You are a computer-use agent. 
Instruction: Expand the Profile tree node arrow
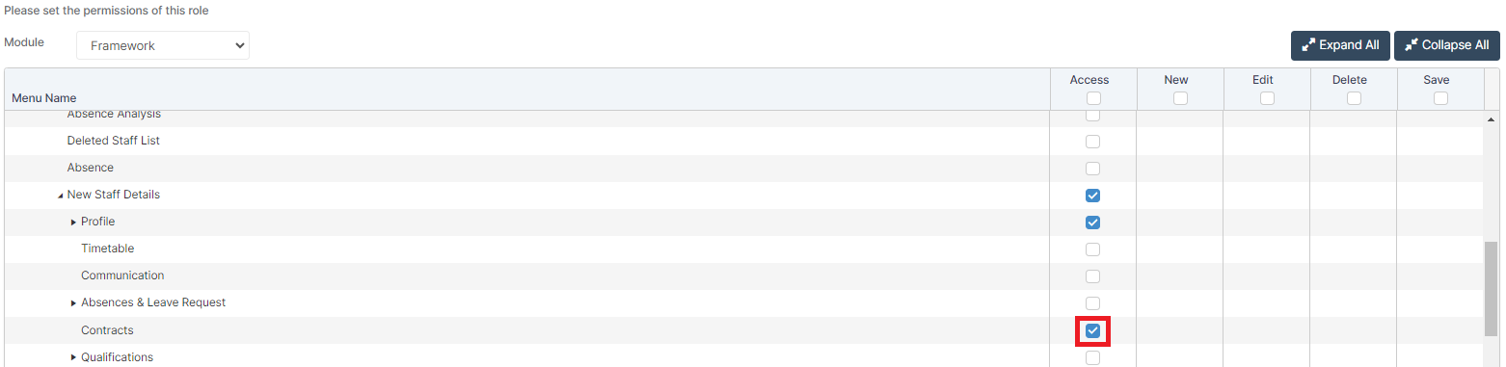(x=73, y=223)
